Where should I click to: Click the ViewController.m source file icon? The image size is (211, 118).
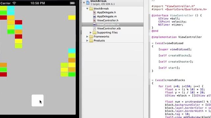95,25
